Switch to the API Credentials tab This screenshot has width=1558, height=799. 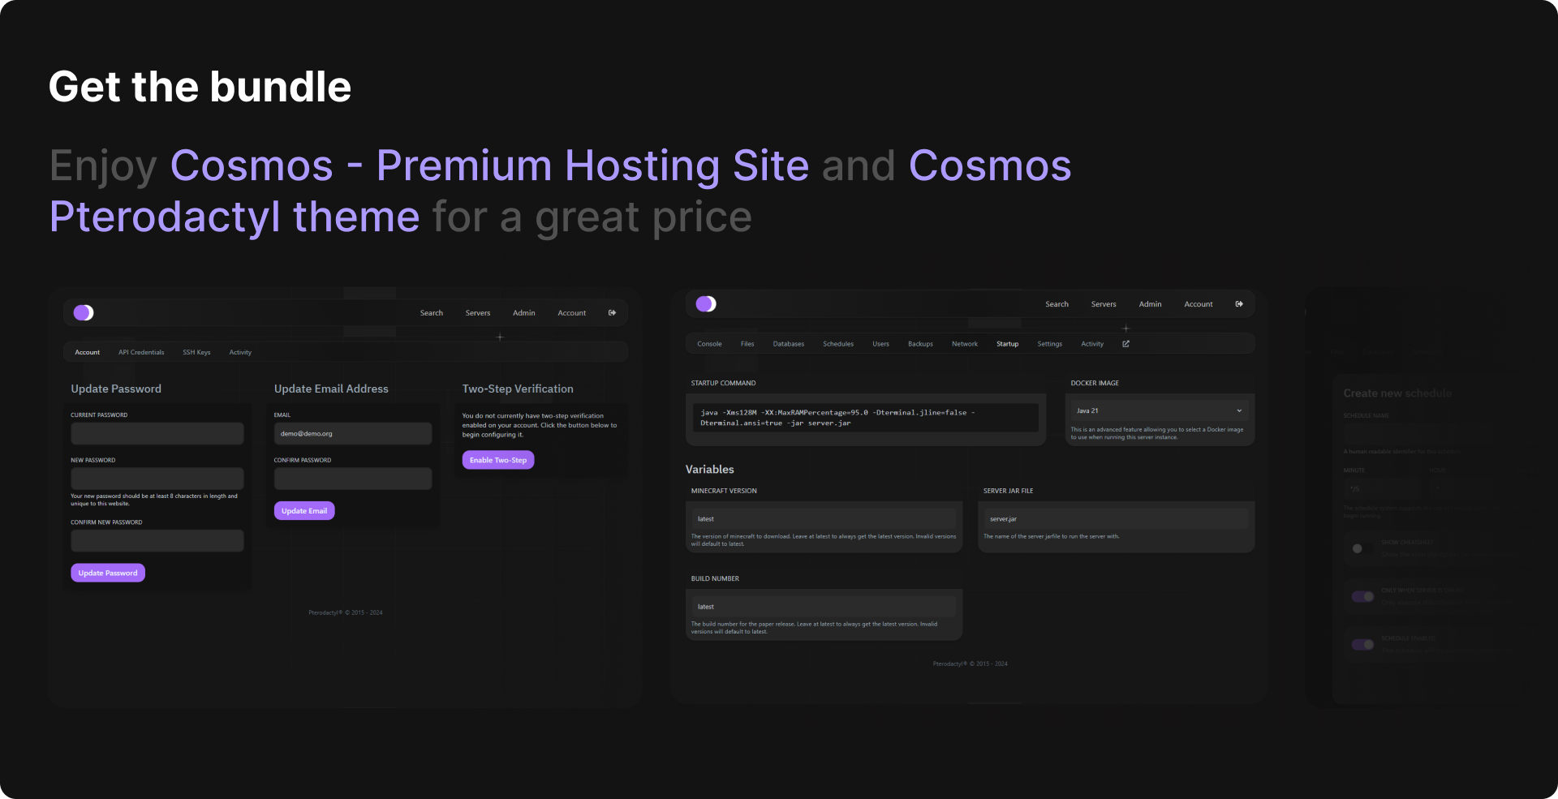pos(141,353)
